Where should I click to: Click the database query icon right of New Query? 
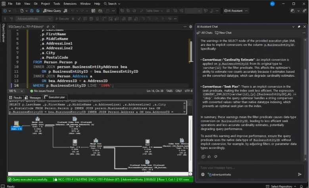click(65, 11)
